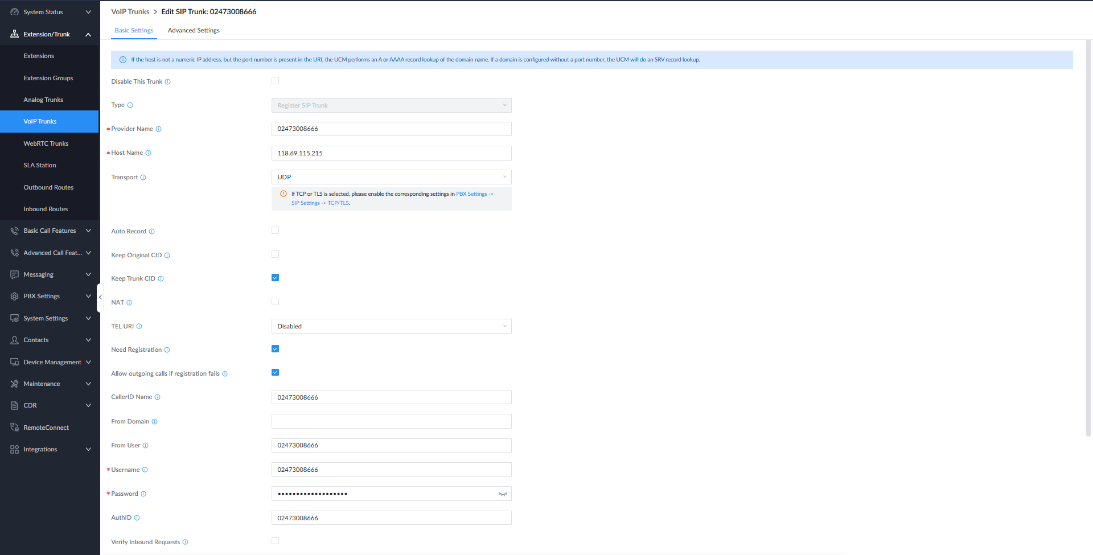
Task: Uncheck the Keep Trunk CID checkbox
Action: pyautogui.click(x=275, y=278)
